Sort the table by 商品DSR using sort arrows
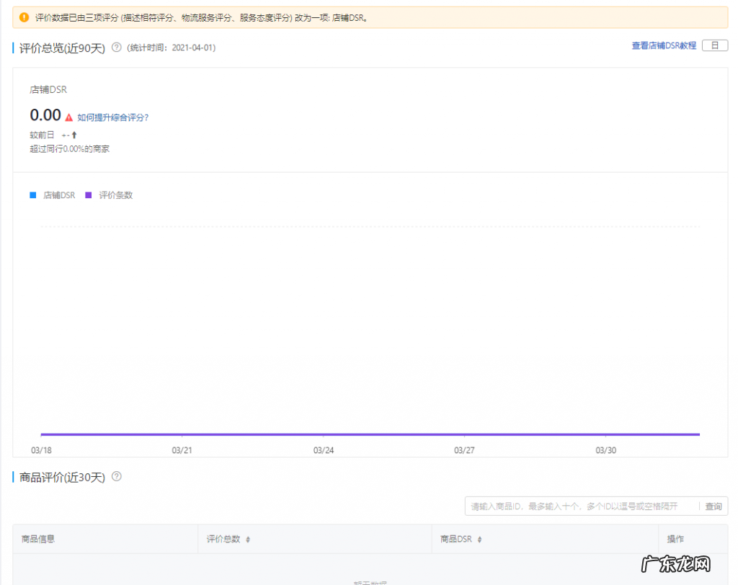 click(481, 539)
